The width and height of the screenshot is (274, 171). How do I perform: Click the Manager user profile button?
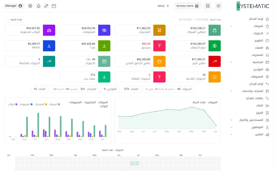pos(14,6)
